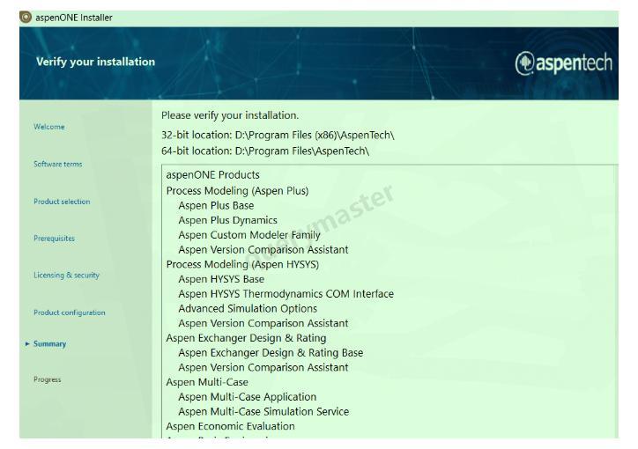This screenshot has width=638, height=449.
Task: Open the Licensing & security step
Action: (66, 276)
